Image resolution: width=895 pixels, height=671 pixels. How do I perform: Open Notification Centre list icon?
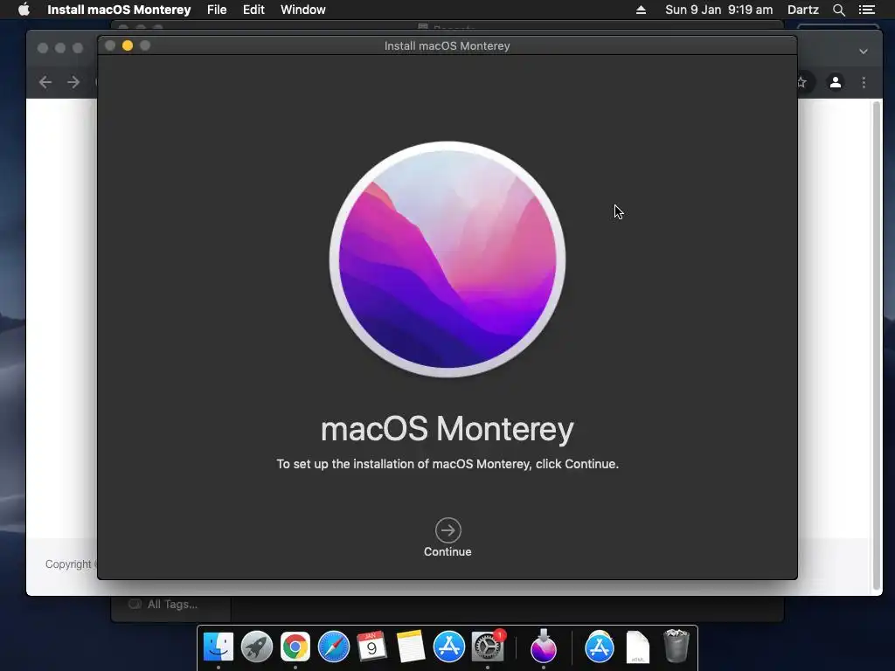point(866,10)
